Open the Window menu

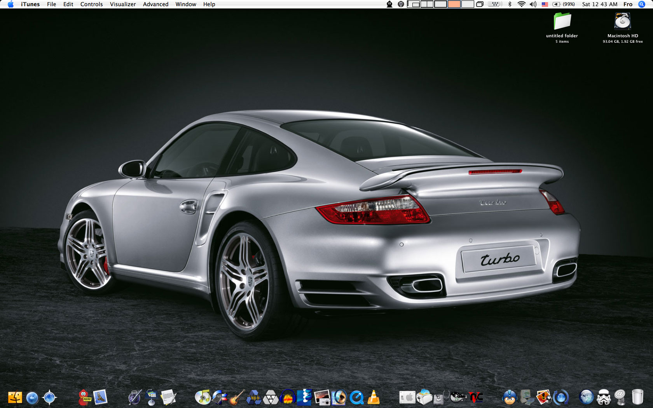tap(186, 4)
